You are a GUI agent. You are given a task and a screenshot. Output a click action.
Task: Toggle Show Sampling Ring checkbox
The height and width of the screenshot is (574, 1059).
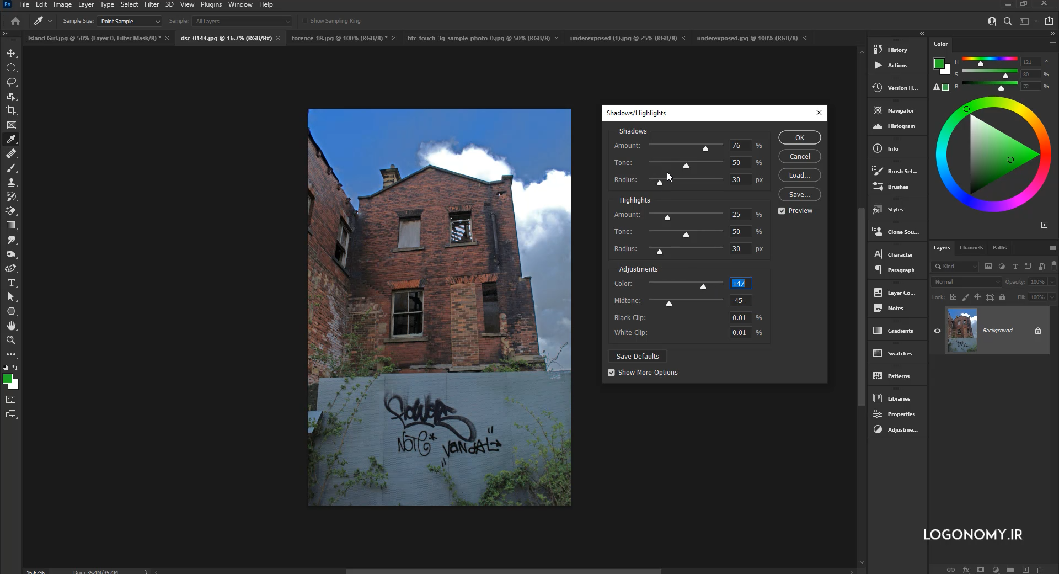pos(304,21)
